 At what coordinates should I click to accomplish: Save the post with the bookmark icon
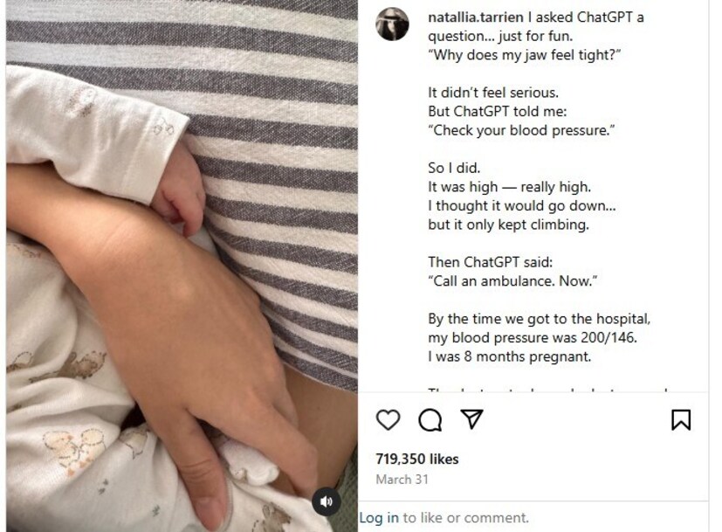681,419
